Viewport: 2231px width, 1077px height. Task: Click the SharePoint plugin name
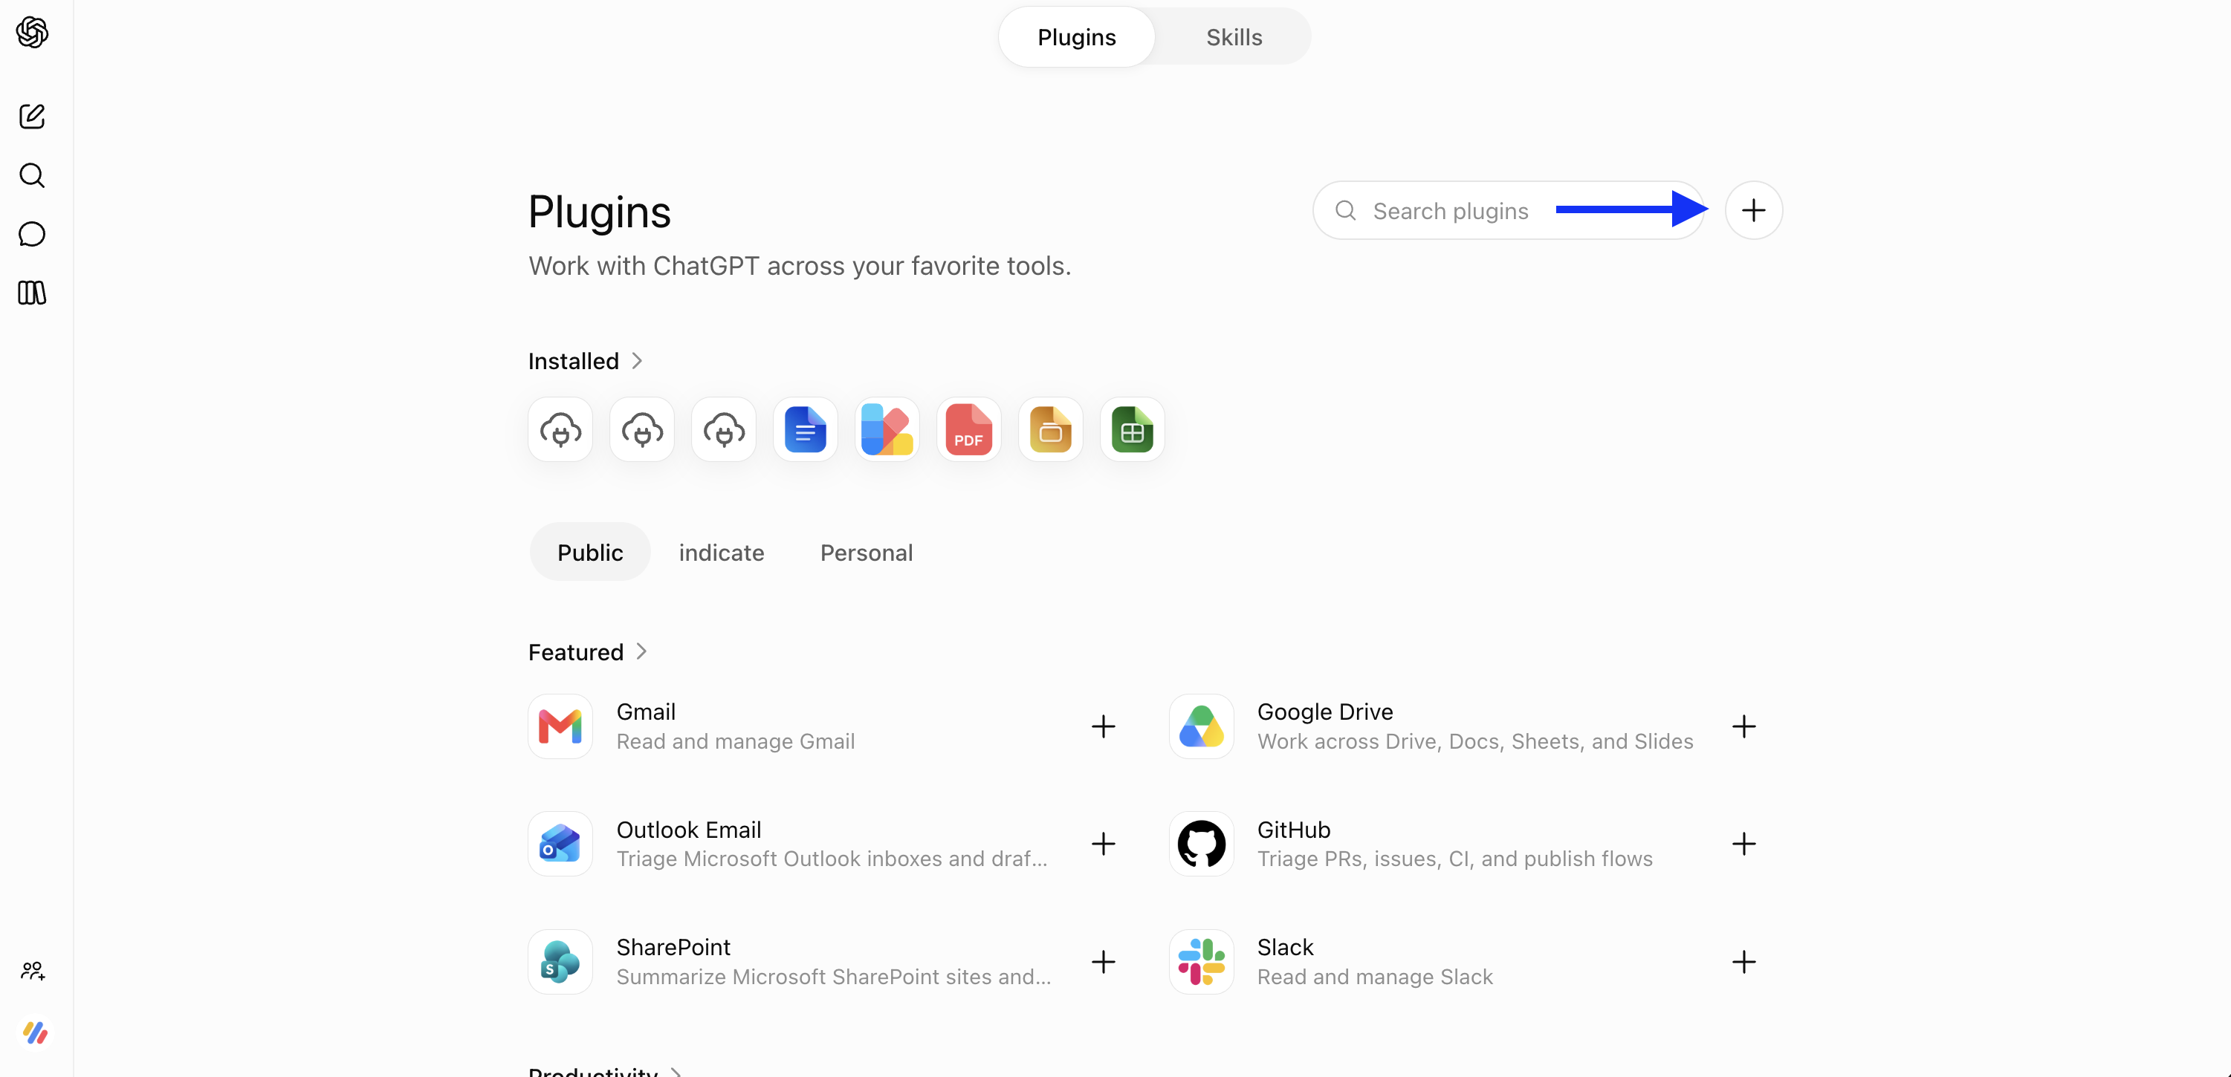tap(674, 947)
